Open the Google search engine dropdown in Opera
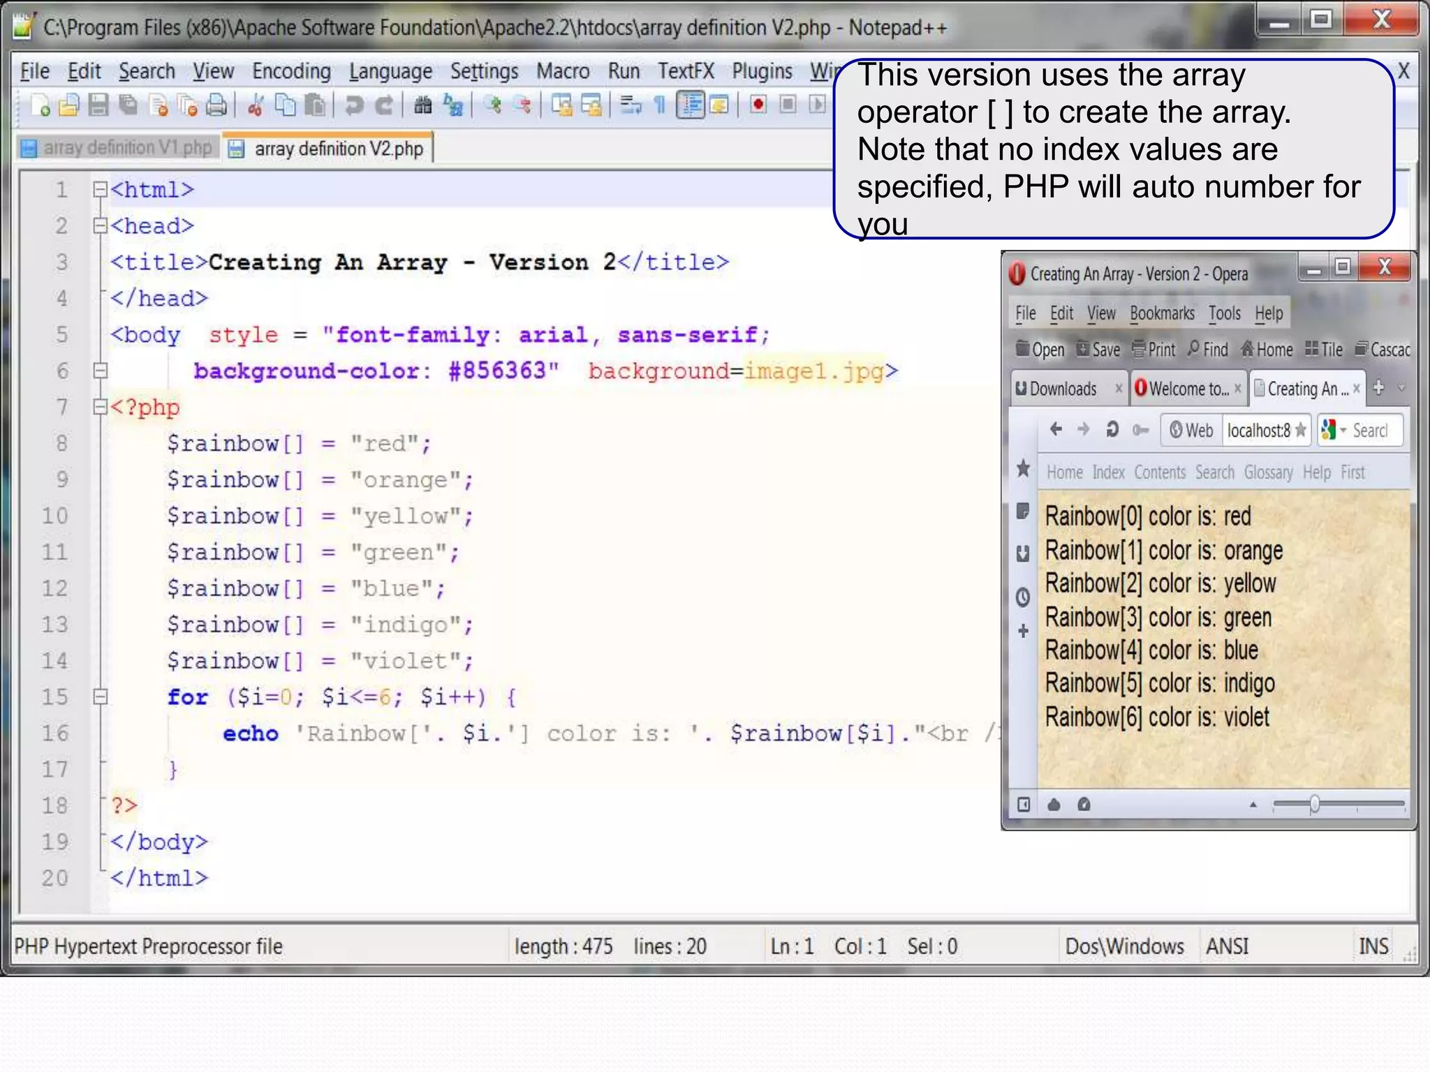 [1343, 431]
